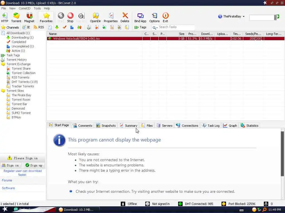
Task: Open The Pirate Bay site entry
Action: point(21,95)
